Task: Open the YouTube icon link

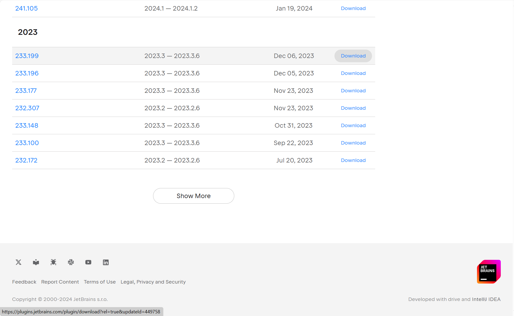Action: tap(88, 262)
